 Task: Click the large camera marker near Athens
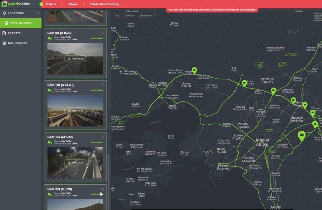coord(301,135)
